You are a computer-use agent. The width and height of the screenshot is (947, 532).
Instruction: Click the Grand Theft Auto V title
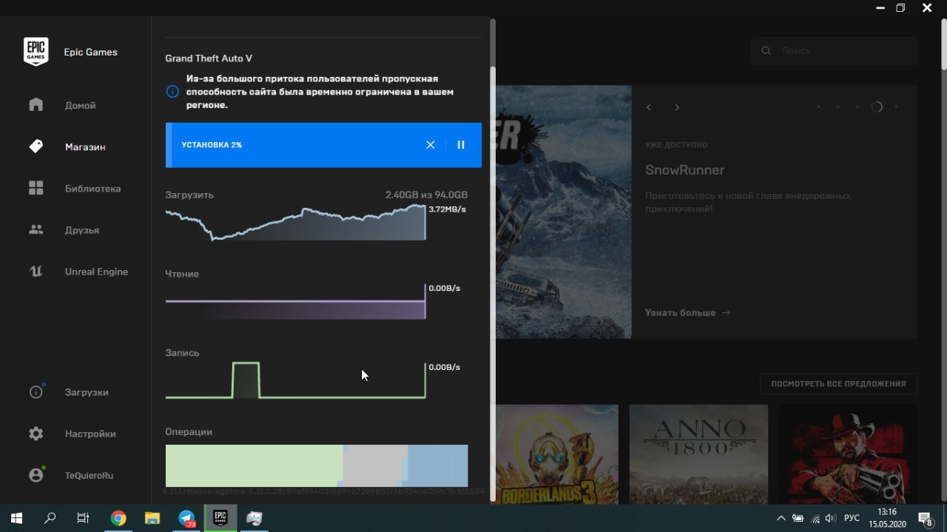click(209, 58)
